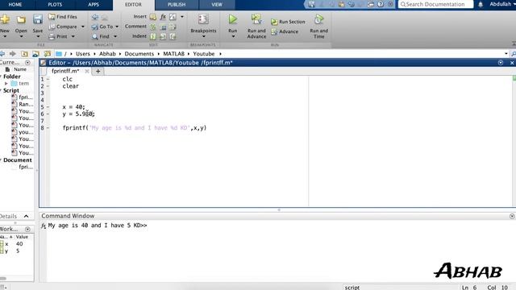Screen dimensions: 516x290
Task: Click the Breakpoints icon
Action: [203, 19]
